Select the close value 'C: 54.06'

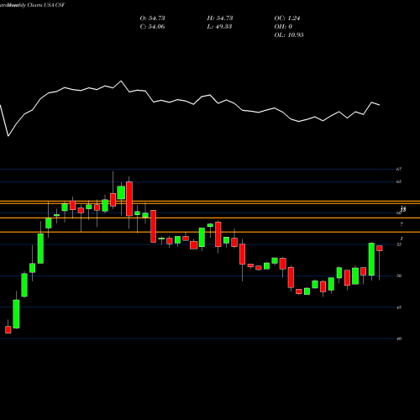152,27
